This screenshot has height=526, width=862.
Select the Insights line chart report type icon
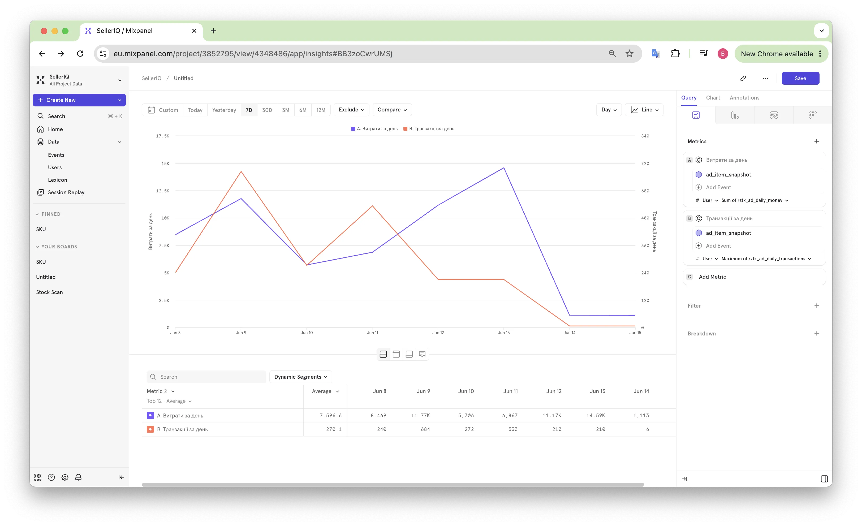(696, 115)
